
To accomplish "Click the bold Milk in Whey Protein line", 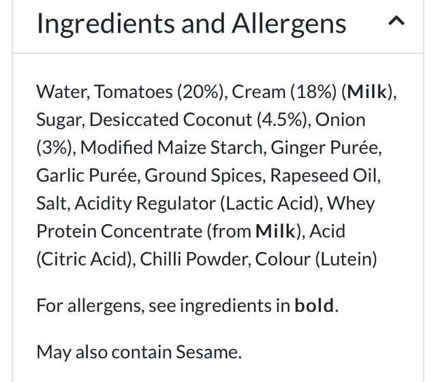I will (x=276, y=232).
